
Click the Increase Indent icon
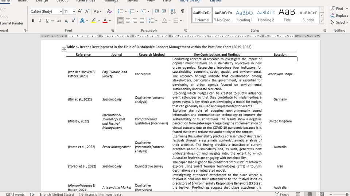[164, 12]
